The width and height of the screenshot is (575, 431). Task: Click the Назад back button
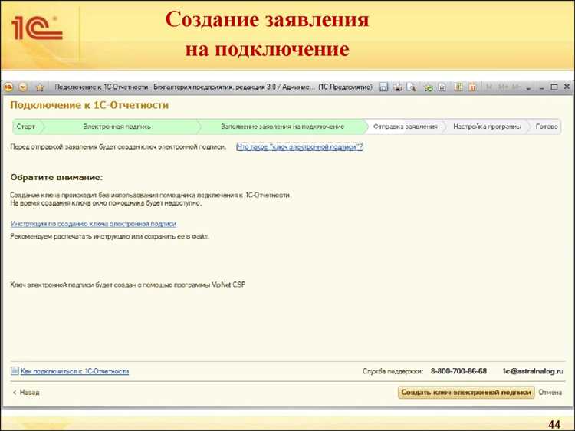pos(26,393)
